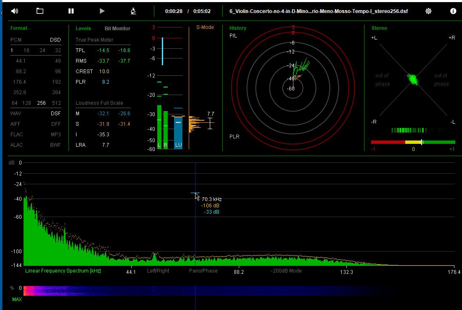Enable the -200dB Mode option

coord(286,271)
